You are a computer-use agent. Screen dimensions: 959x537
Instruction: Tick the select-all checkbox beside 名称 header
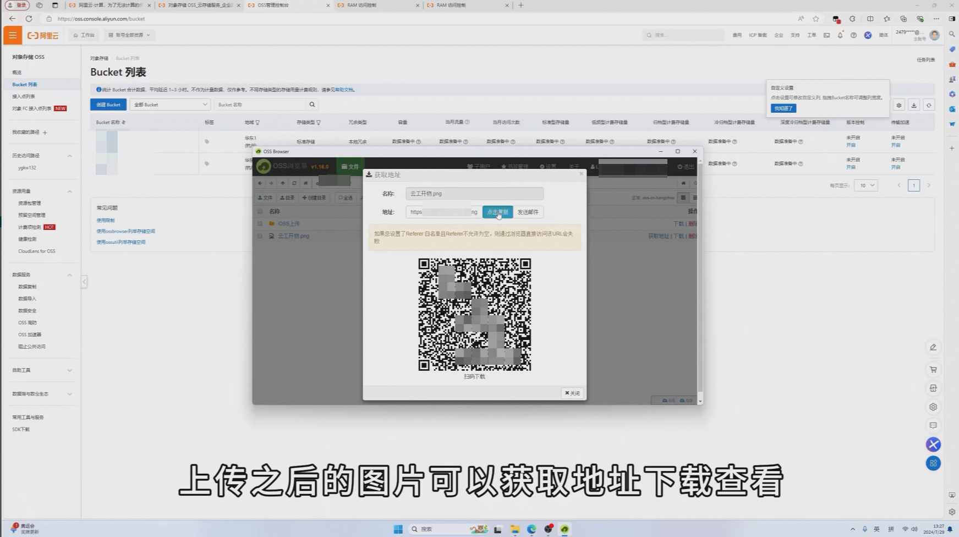click(260, 211)
